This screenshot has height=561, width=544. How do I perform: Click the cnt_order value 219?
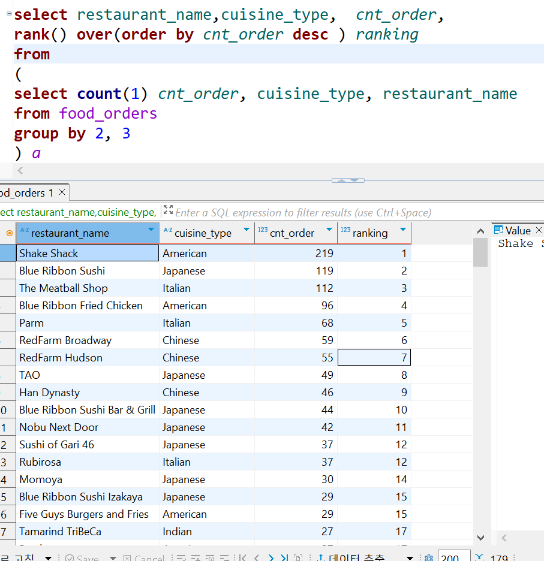pyautogui.click(x=296, y=254)
